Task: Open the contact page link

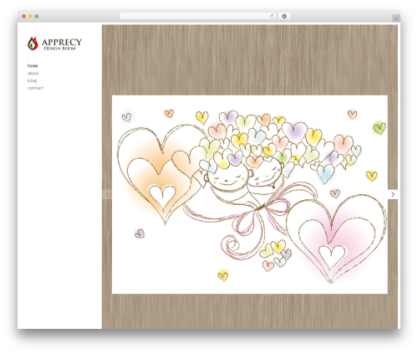Action: (x=35, y=88)
